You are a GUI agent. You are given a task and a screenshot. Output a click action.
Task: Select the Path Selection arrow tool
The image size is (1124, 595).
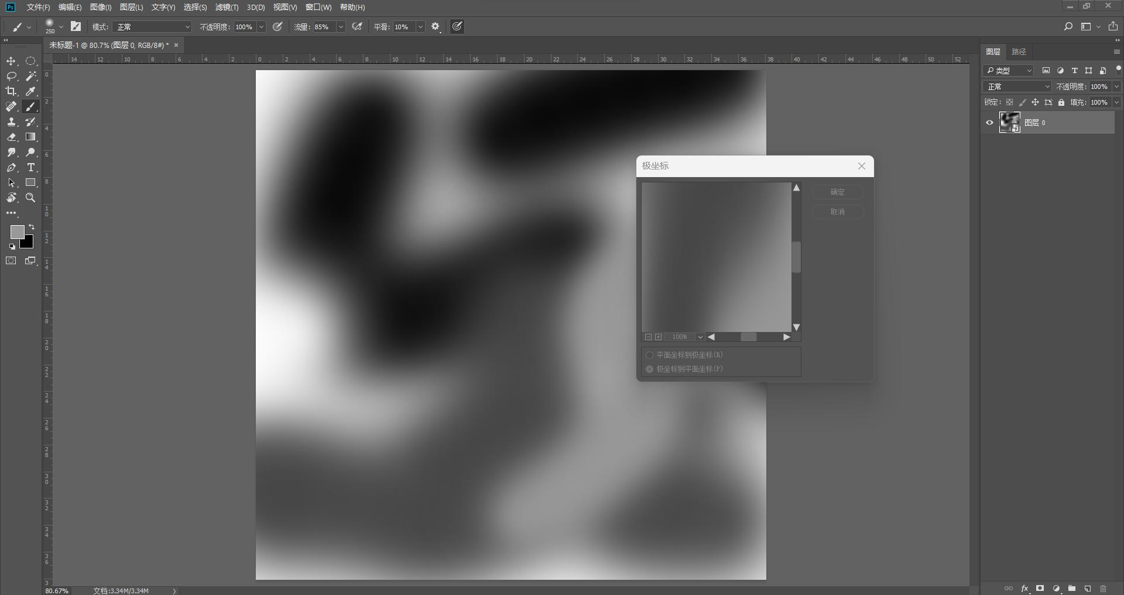tap(11, 182)
